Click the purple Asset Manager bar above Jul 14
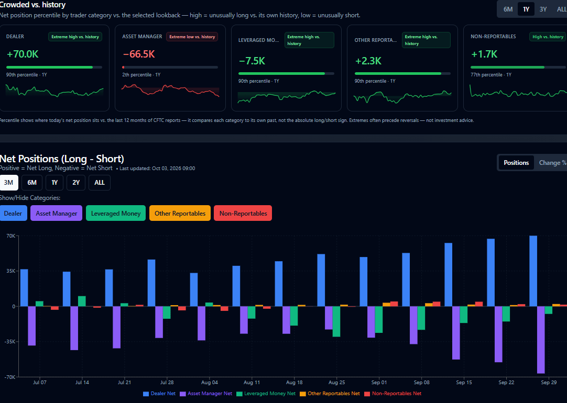This screenshot has width=567, height=403. pyautogui.click(x=74, y=328)
